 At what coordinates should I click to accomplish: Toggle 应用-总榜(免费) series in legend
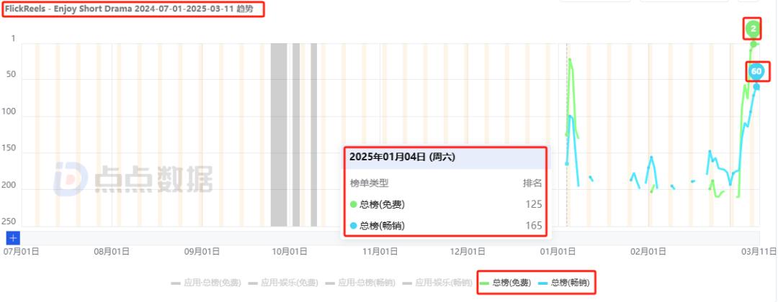pyautogui.click(x=206, y=283)
